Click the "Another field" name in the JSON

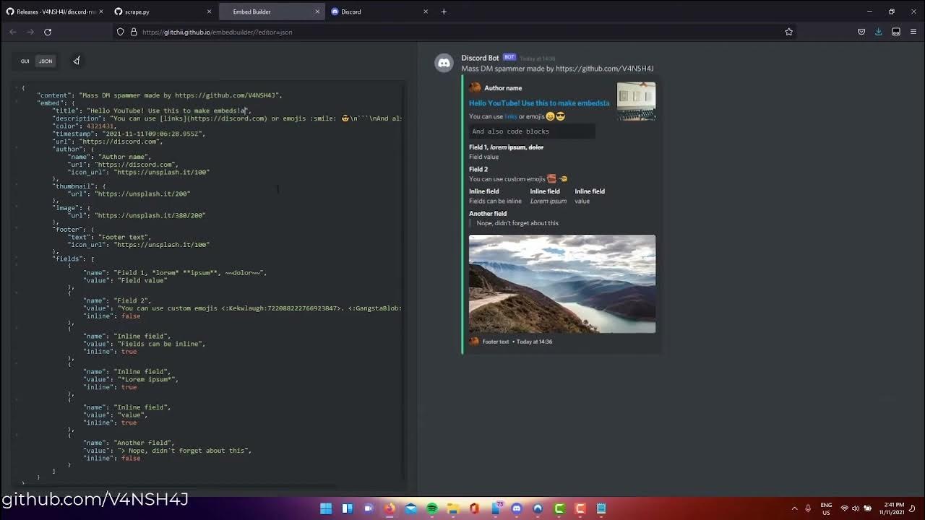click(143, 443)
